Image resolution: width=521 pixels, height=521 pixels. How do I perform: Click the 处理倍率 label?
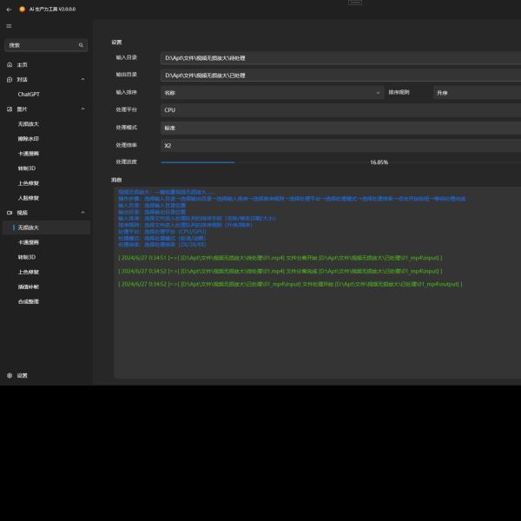126,145
